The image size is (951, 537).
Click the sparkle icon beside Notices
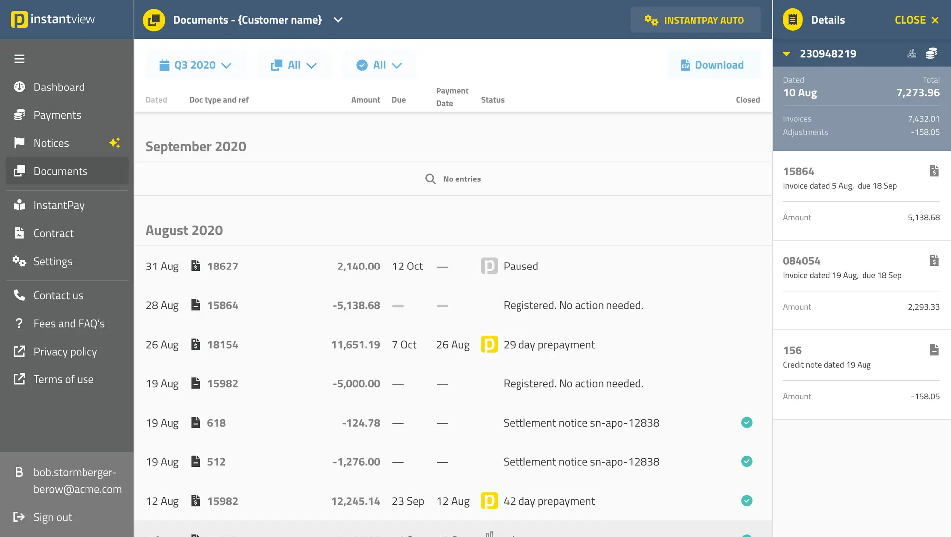pos(115,143)
